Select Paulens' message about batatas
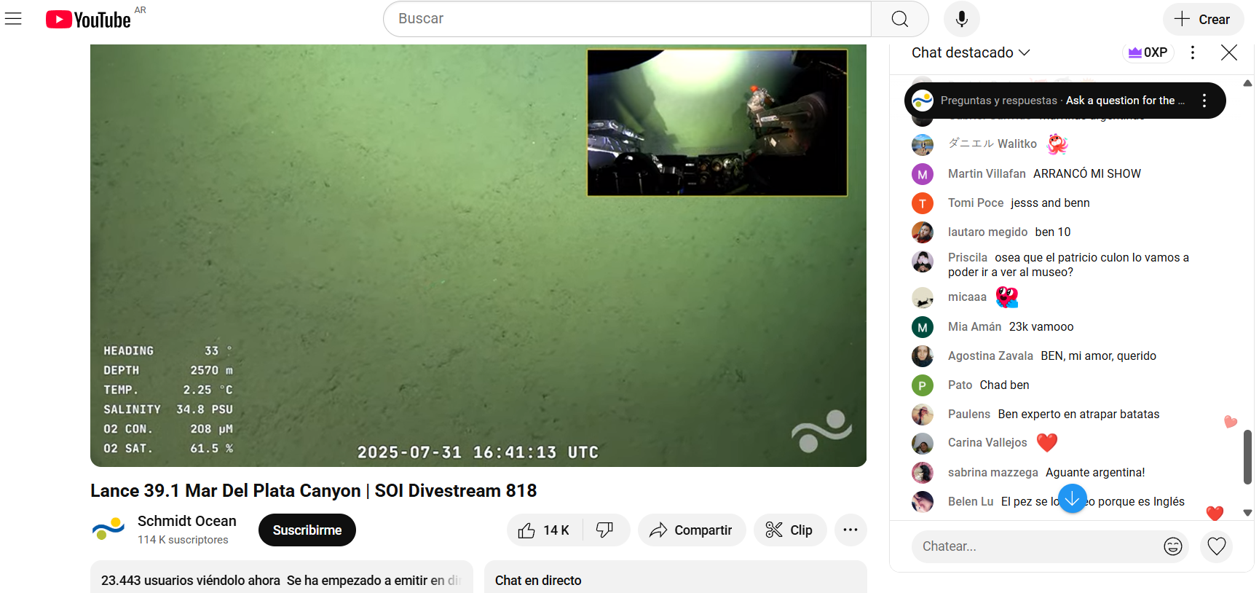The height and width of the screenshot is (593, 1259). [1078, 414]
